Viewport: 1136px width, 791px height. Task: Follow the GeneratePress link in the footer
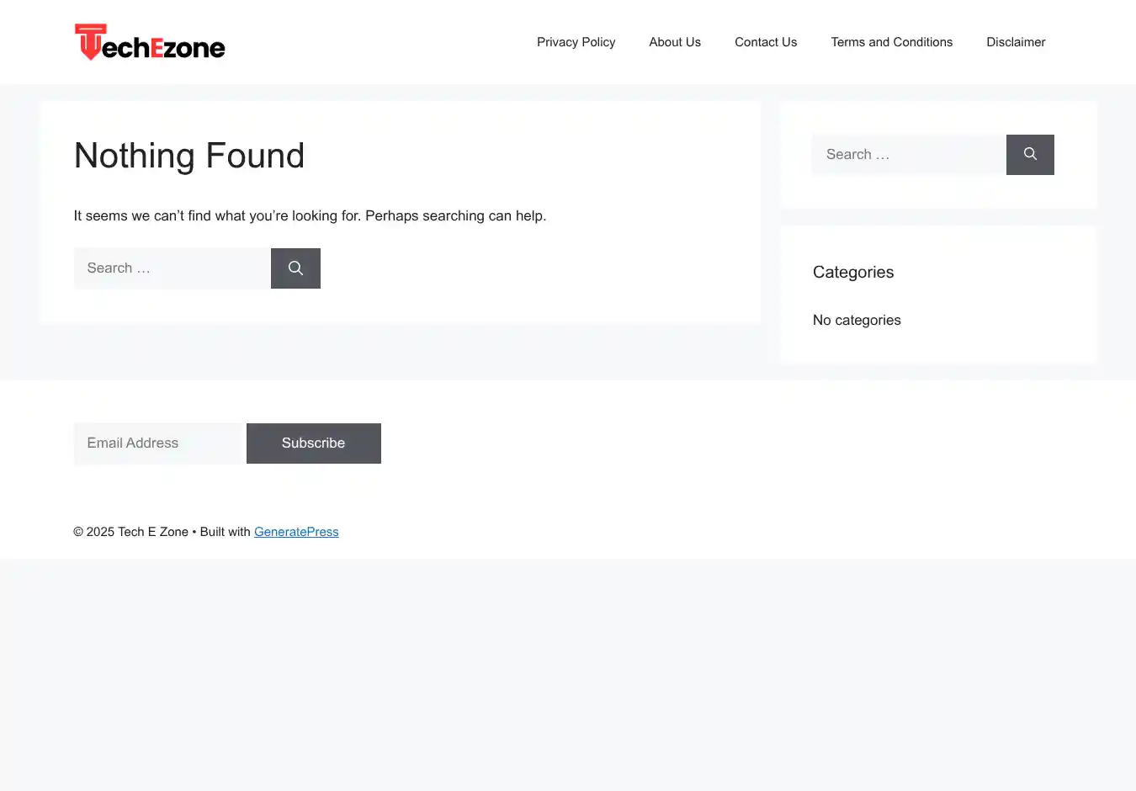pyautogui.click(x=296, y=532)
